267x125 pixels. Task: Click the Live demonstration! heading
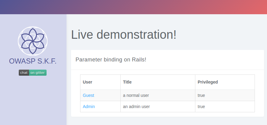[124, 35]
